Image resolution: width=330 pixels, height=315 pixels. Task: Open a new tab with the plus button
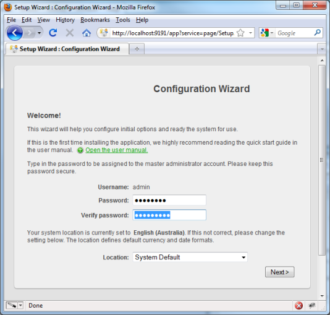[137, 49]
